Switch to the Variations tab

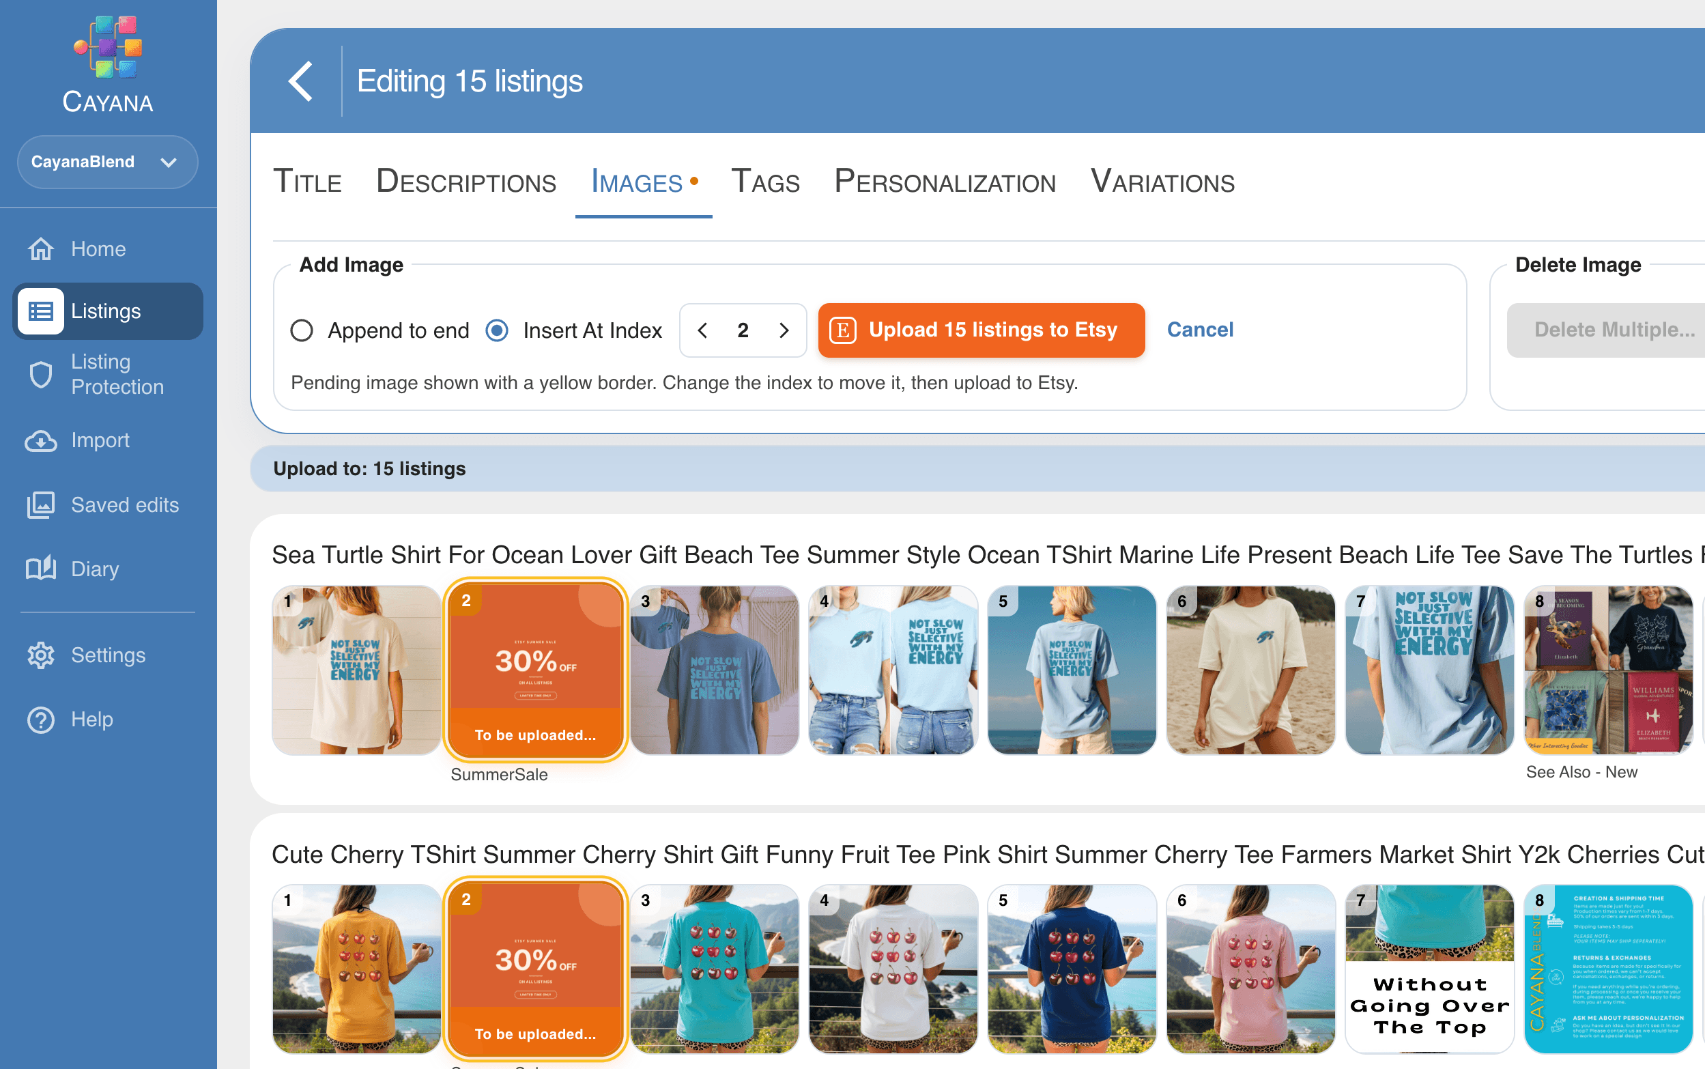[1163, 181]
